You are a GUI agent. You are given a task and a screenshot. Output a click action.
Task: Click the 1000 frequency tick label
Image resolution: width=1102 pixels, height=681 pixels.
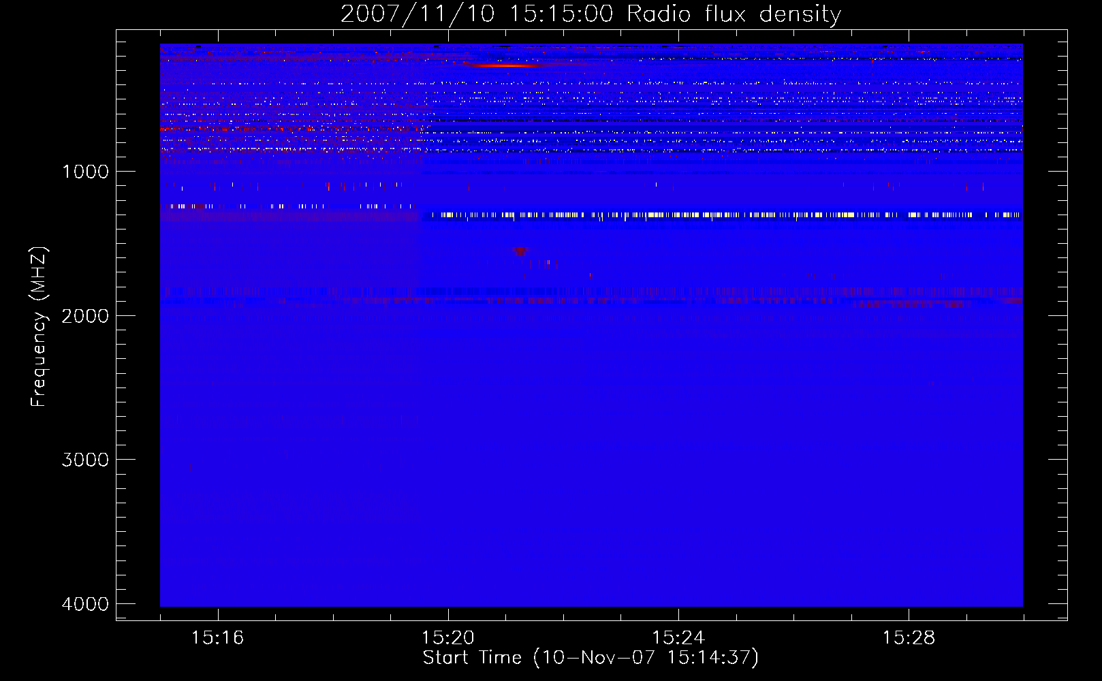[85, 172]
